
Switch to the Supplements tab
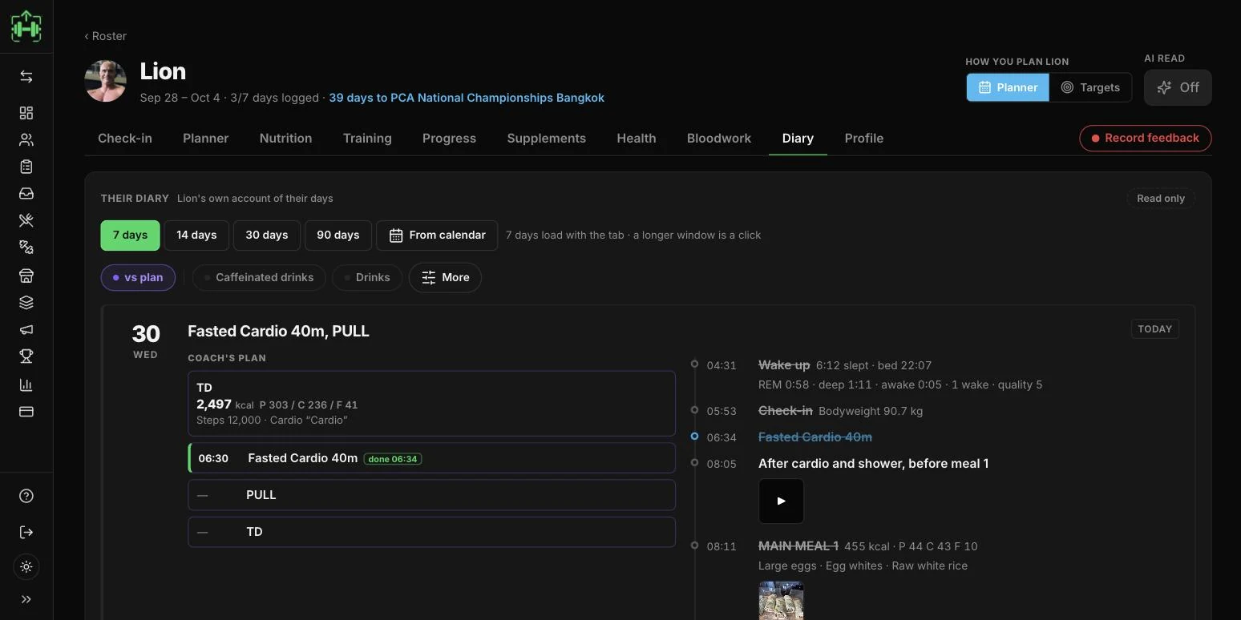coord(547,138)
